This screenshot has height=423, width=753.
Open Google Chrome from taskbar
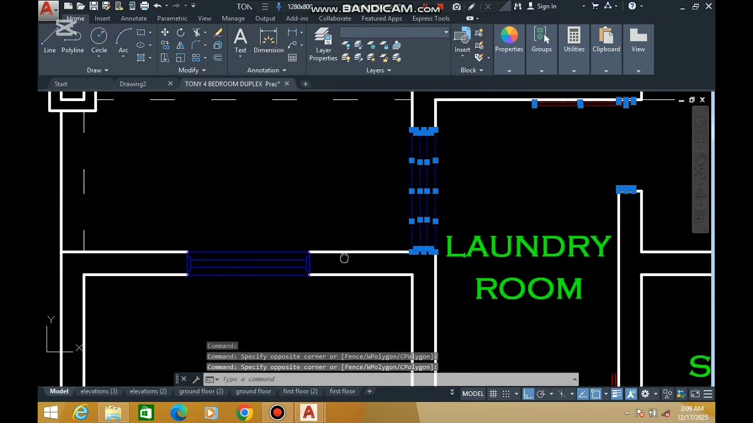(x=244, y=413)
